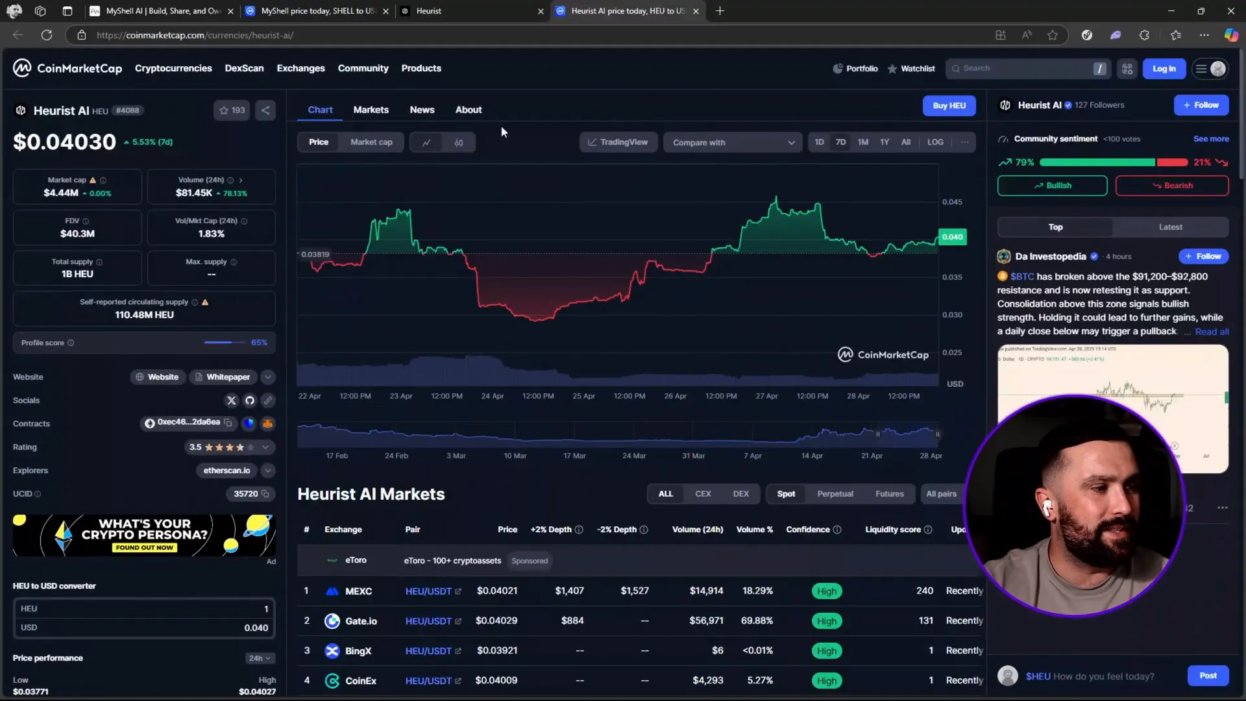
Task: Bookmark this page with star icon
Action: 1053,35
